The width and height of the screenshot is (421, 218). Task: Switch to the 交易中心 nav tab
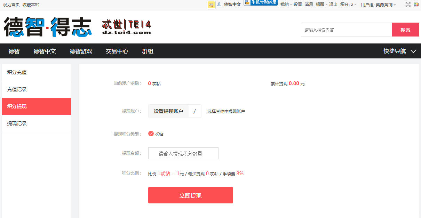(x=117, y=51)
